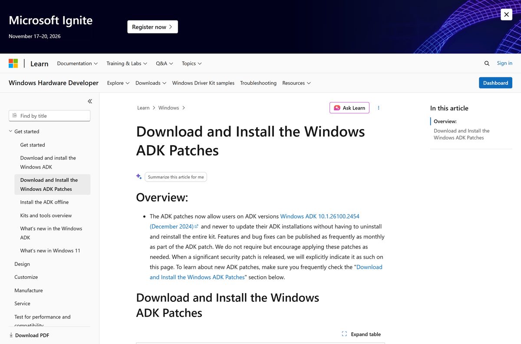Screen dimensions: 521x344
Task: Open the Ask Learn assistant
Action: click(350, 108)
